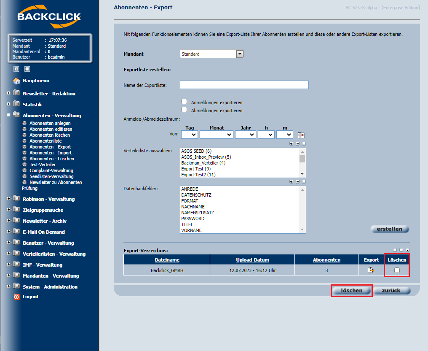
Task: Open the Monat dropdown
Action: (x=216, y=135)
